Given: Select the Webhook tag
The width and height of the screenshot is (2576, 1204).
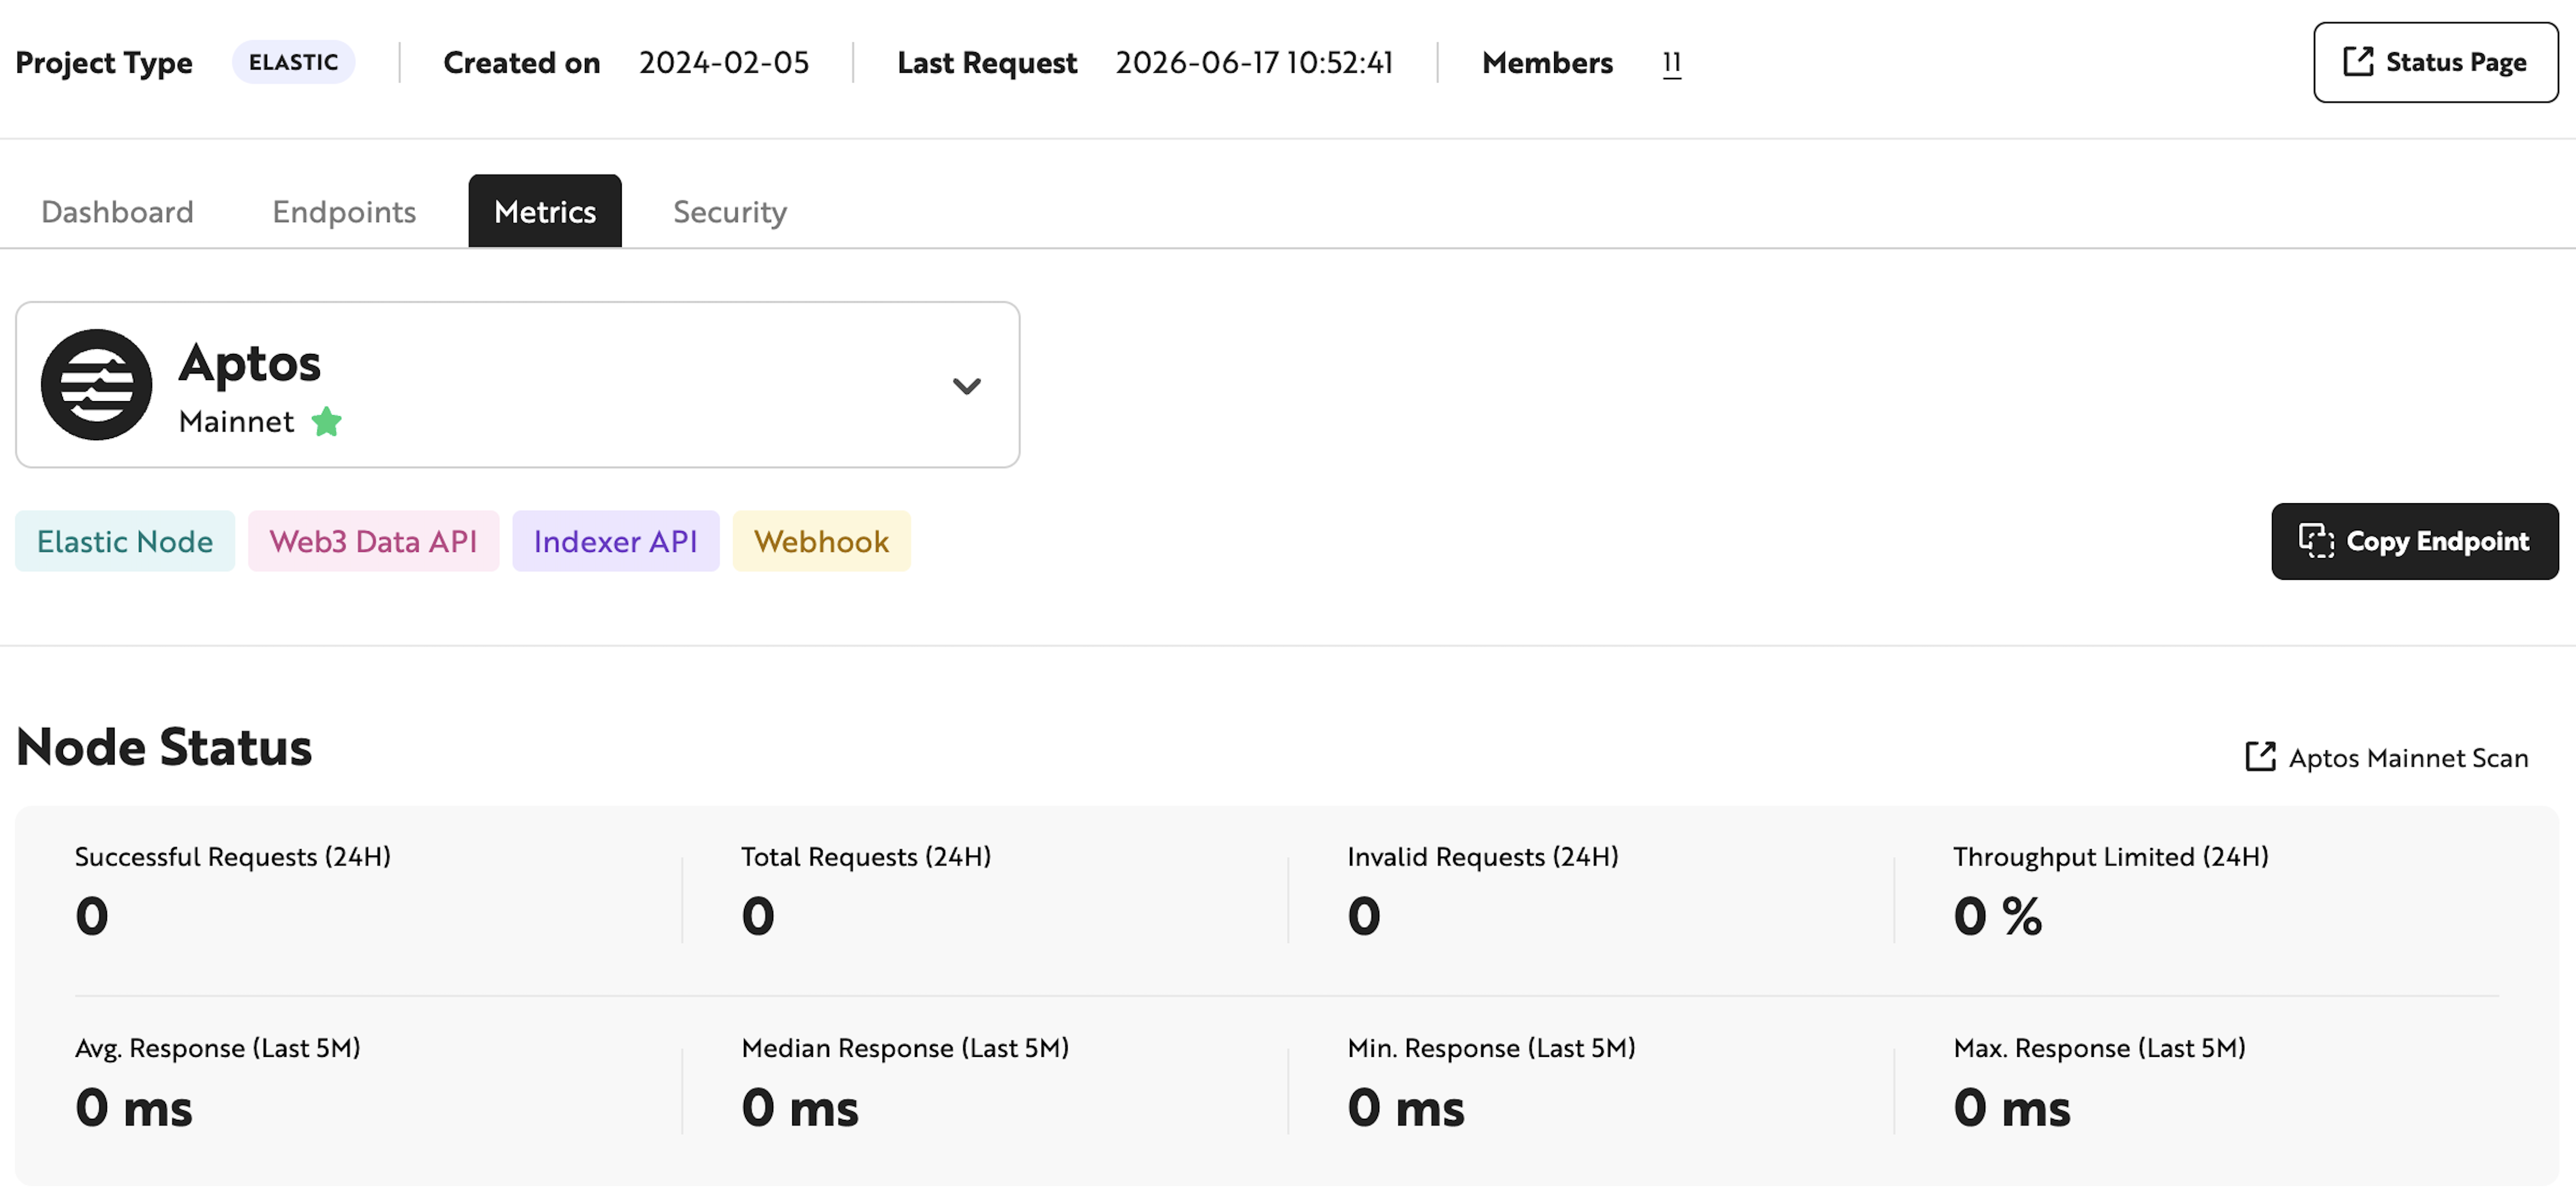Looking at the screenshot, I should coord(821,541).
